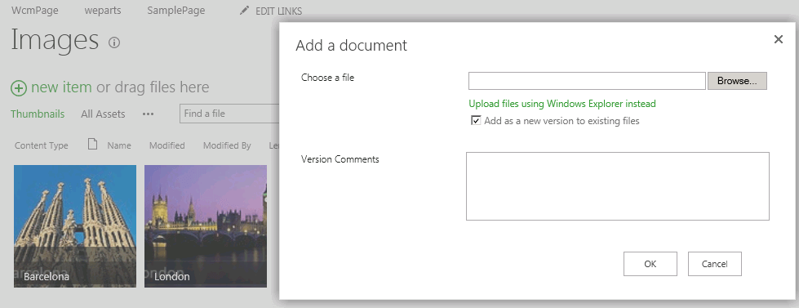799x308 pixels.
Task: Open the Barcelona image thumbnail
Action: tap(75, 226)
